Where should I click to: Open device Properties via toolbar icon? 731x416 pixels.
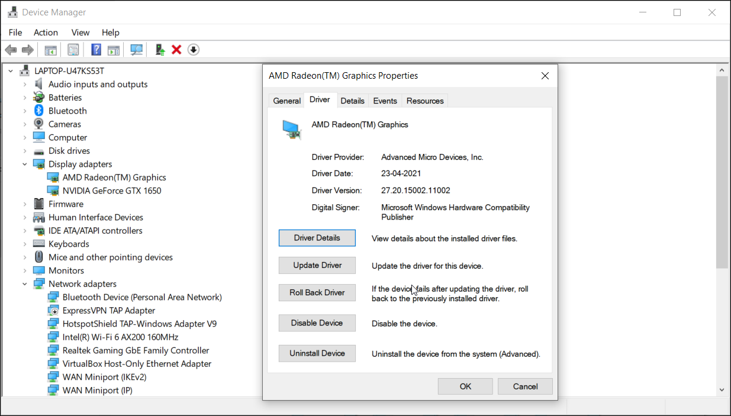[73, 49]
